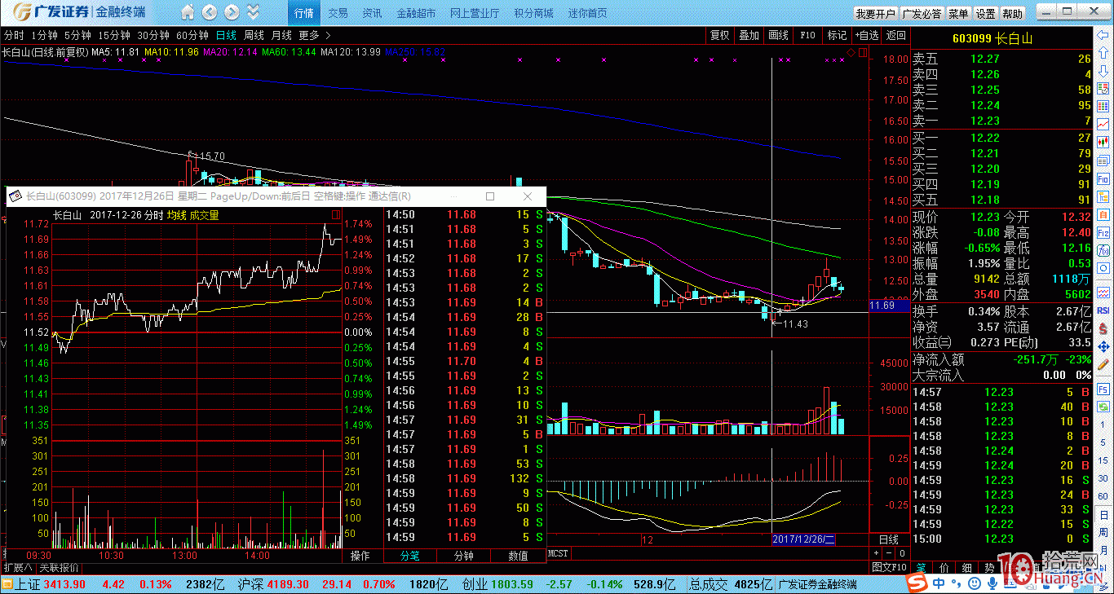Viewport: 1114px width, 594px height.
Task: Select the 周线 weekly period
Action: pos(254,36)
